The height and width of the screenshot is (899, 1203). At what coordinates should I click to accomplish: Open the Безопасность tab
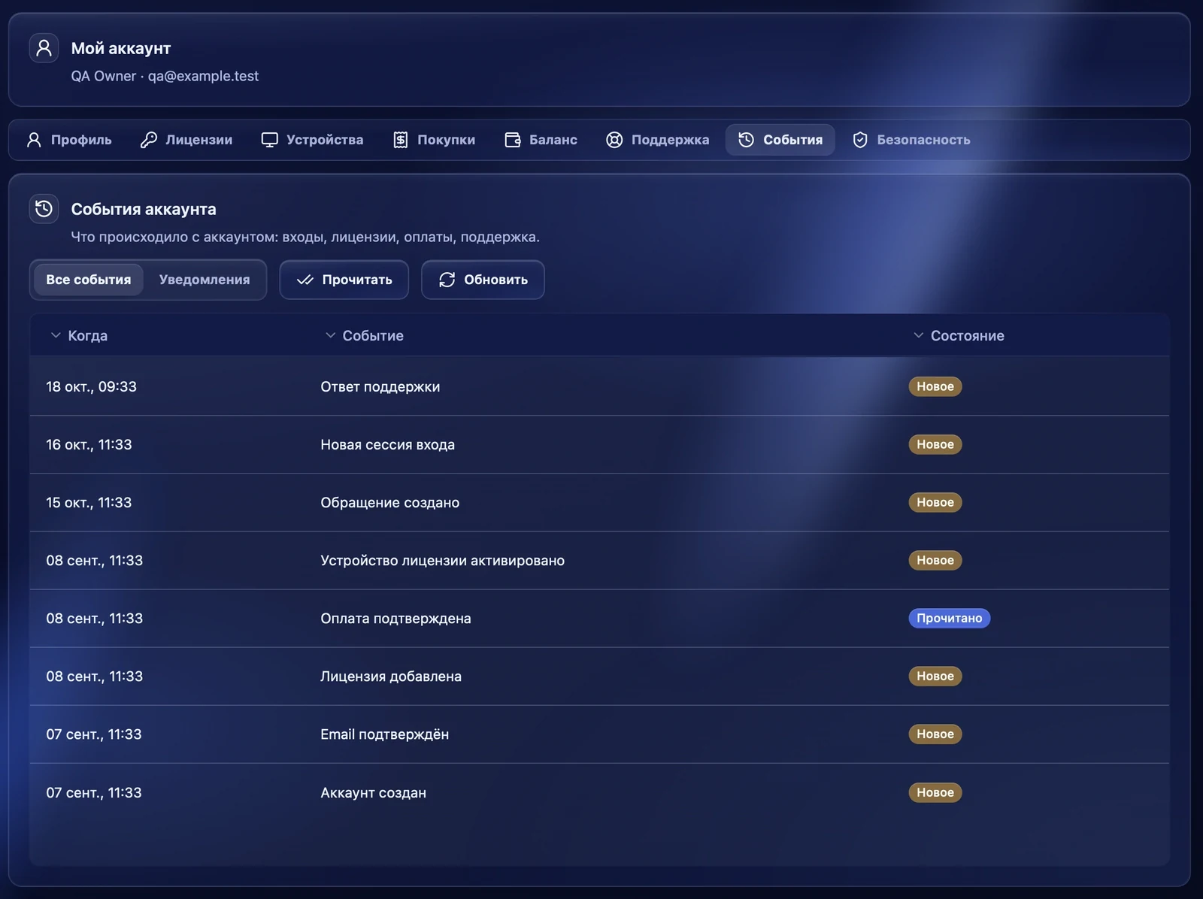click(x=911, y=140)
